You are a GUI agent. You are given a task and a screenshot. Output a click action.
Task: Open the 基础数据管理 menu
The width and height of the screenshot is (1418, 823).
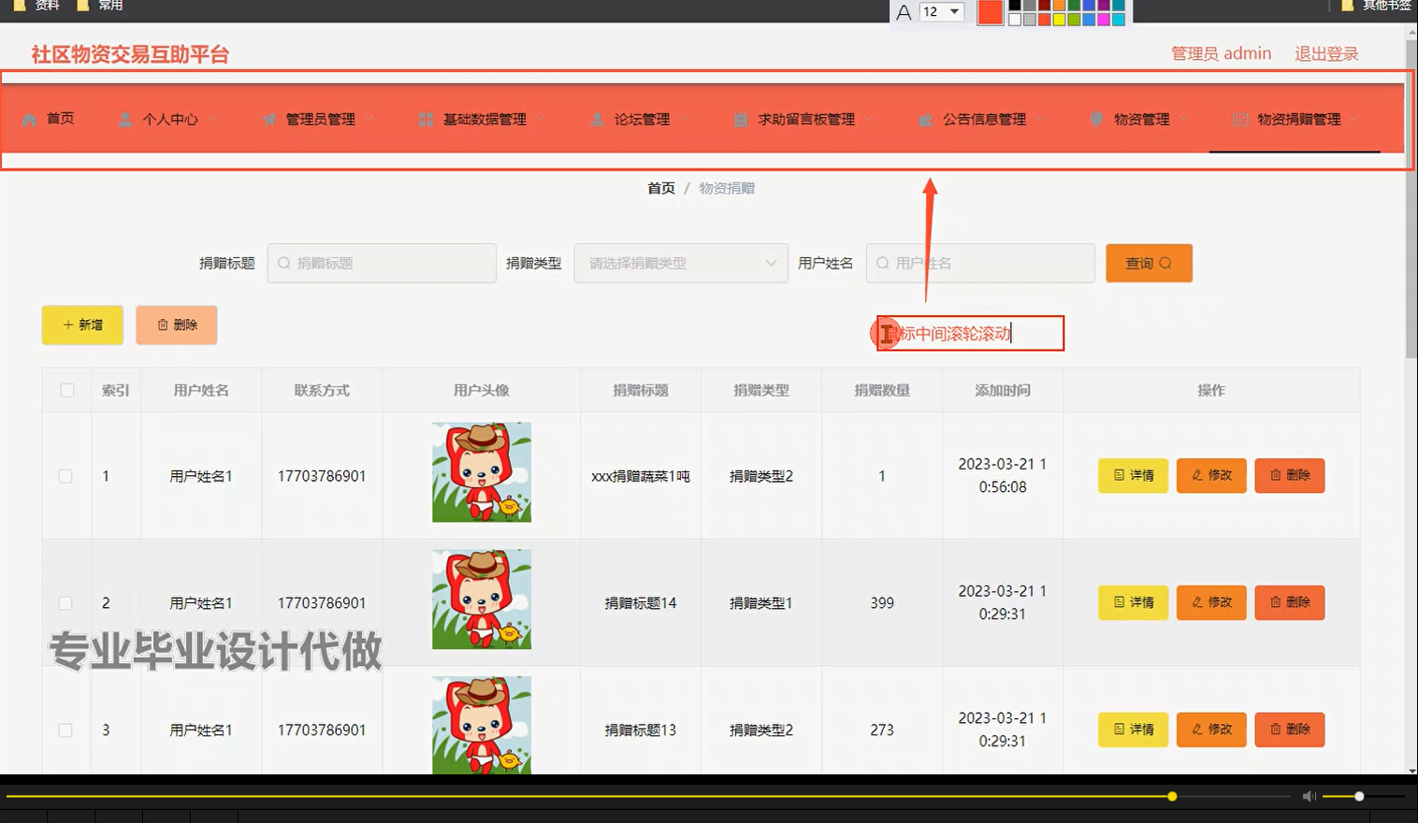[x=484, y=119]
